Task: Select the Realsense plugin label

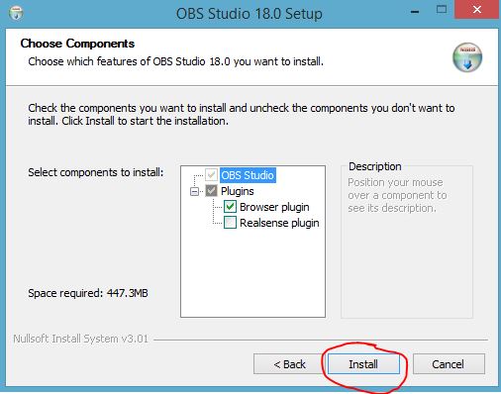Action: (279, 223)
